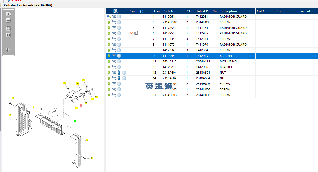Click callout label 15 in the diagram

pyautogui.click(x=64, y=83)
